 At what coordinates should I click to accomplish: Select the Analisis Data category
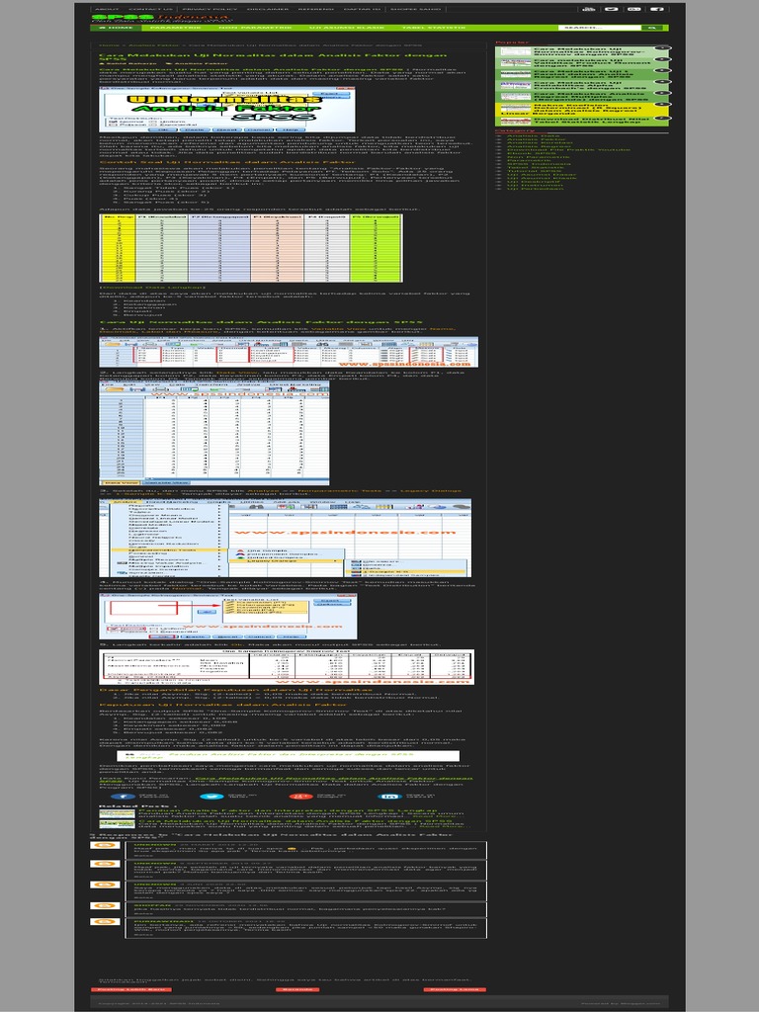pyautogui.click(x=533, y=135)
